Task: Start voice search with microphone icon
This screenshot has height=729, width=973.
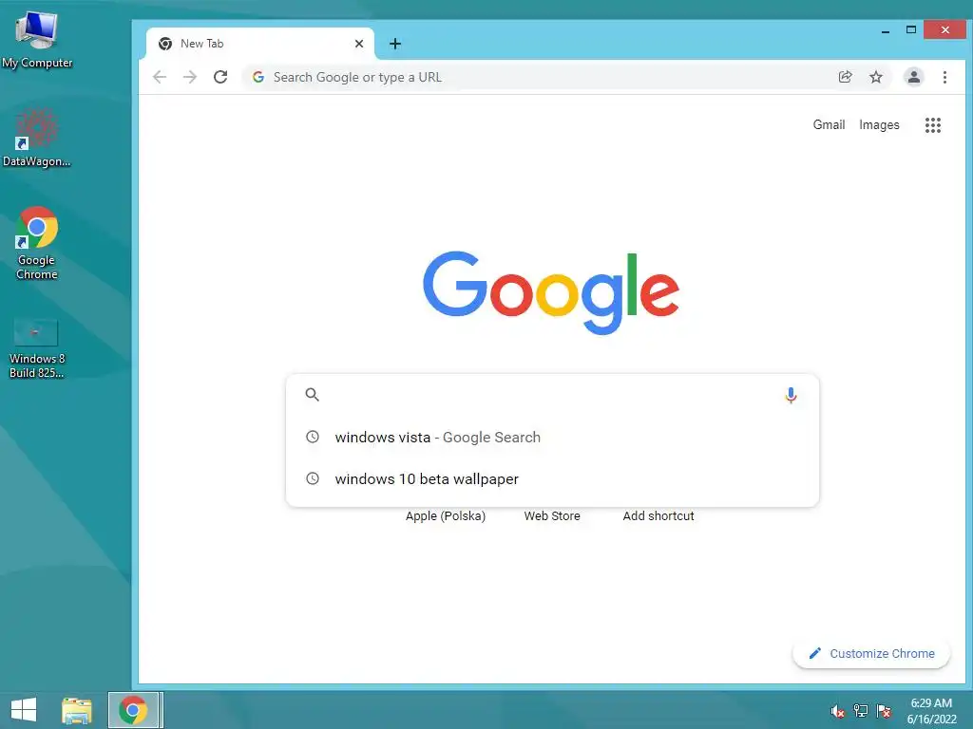Action: click(791, 395)
